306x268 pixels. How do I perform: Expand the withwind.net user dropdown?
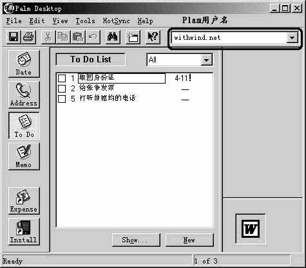292,38
